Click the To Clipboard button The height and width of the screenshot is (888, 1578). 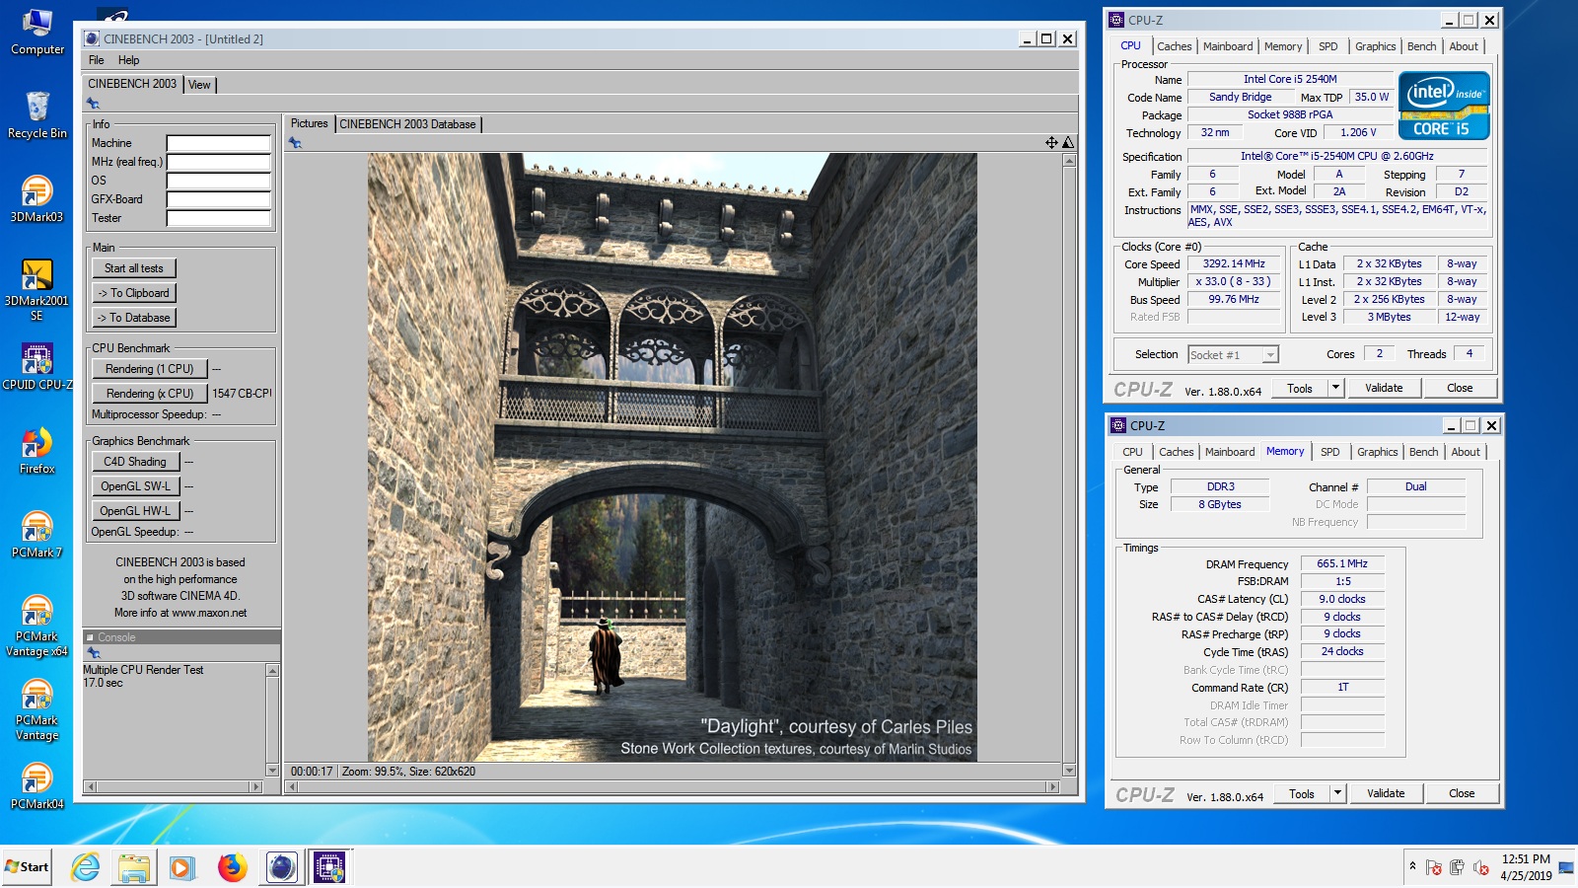click(x=134, y=293)
